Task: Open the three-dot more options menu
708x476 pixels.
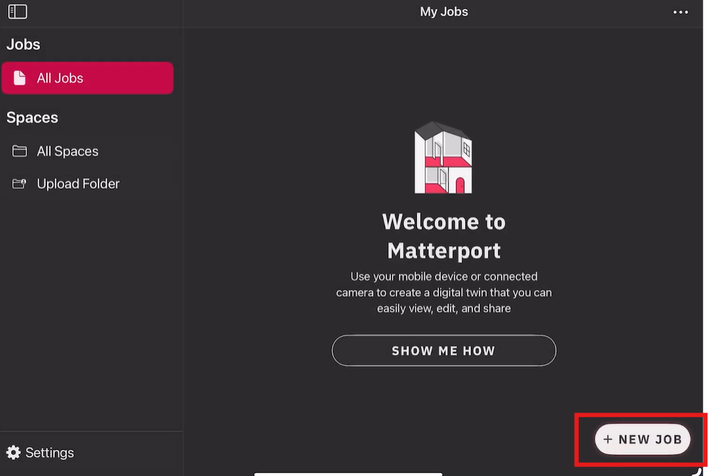Action: [x=680, y=12]
